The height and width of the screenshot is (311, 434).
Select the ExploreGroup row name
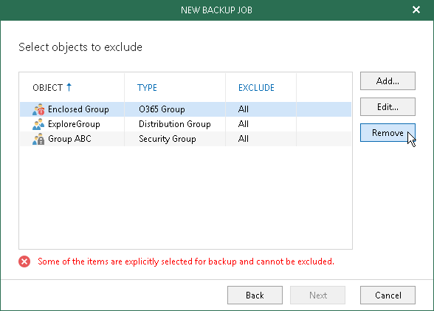(x=74, y=124)
